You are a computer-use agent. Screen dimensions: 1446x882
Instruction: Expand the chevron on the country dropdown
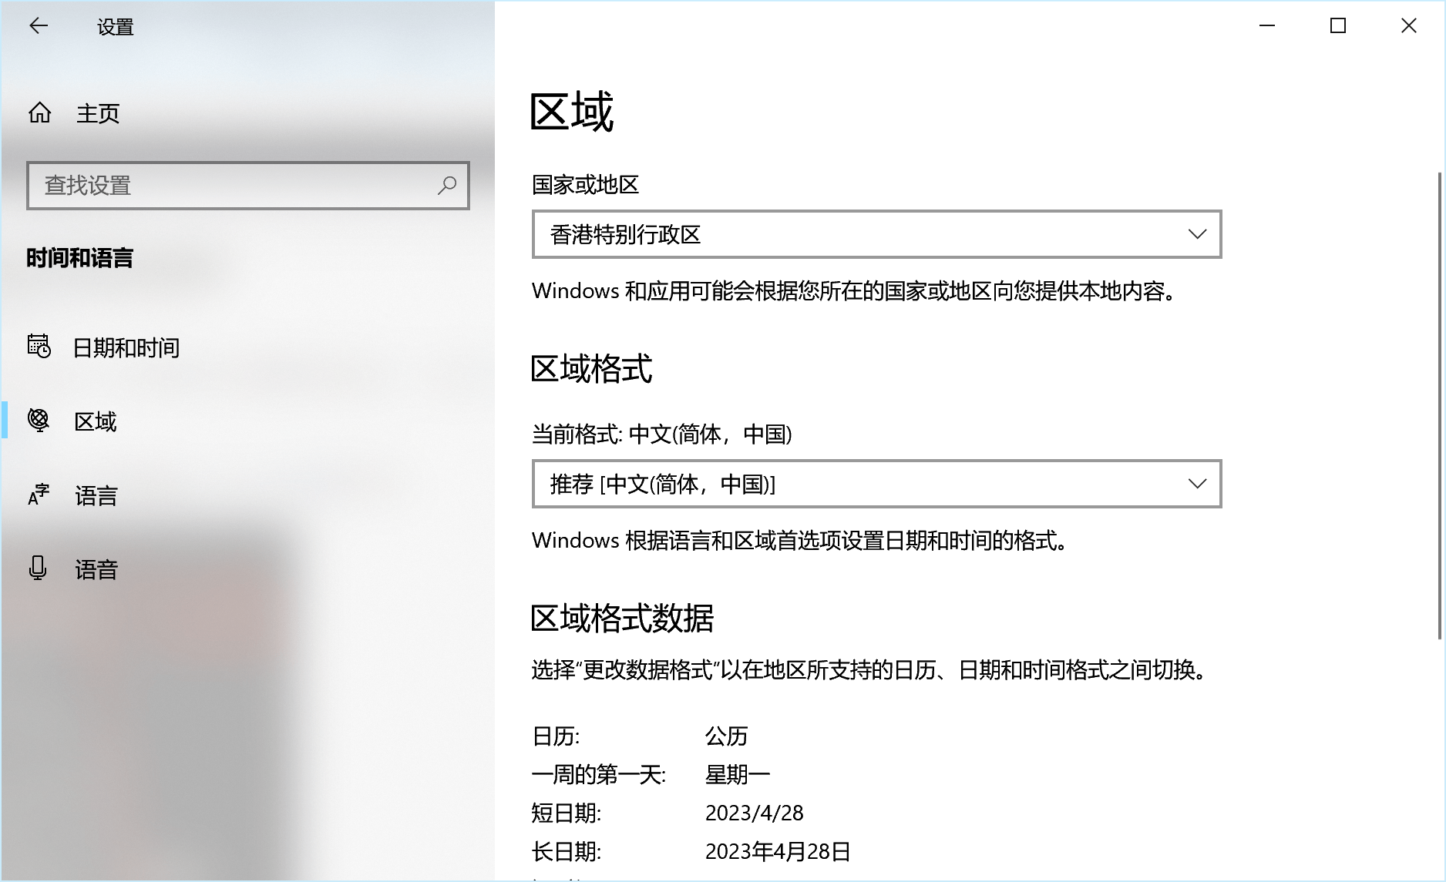point(1197,234)
